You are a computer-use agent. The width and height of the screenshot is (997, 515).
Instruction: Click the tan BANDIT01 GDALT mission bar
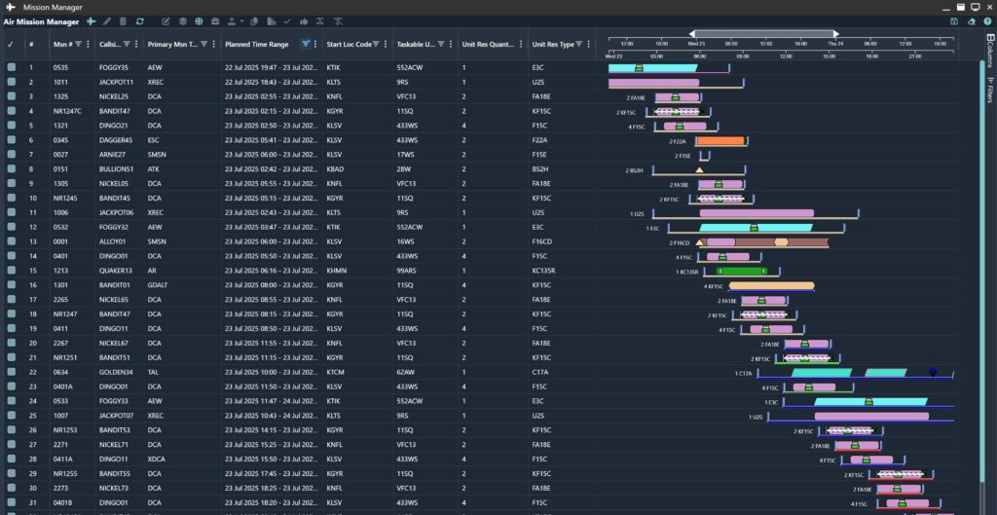(x=771, y=286)
